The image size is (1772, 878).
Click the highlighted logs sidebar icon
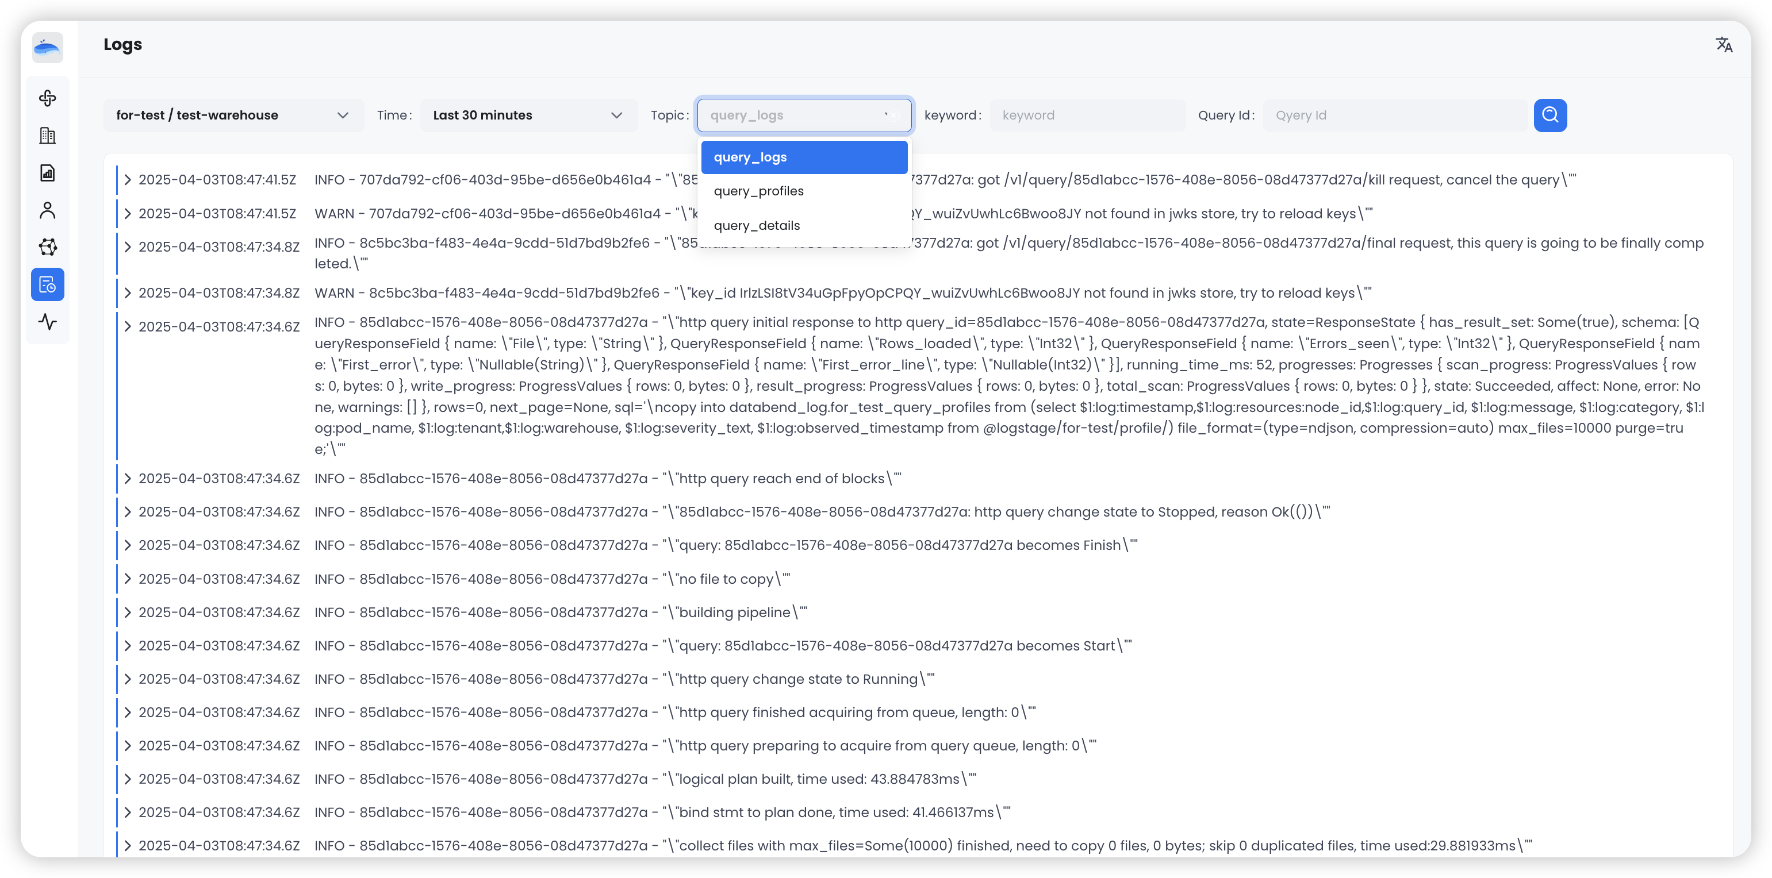coord(48,284)
